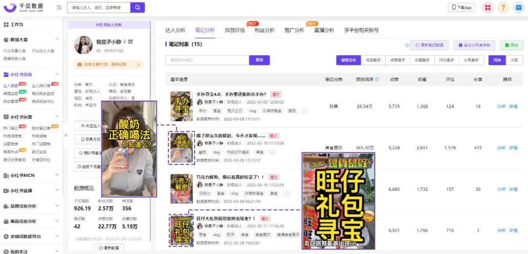Open 自定义列表字段 settings

(474, 45)
